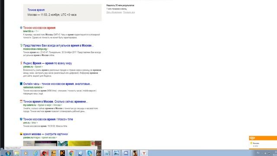Click 'Дать объявление' link
The height and width of the screenshot is (156, 277).
[114, 13]
